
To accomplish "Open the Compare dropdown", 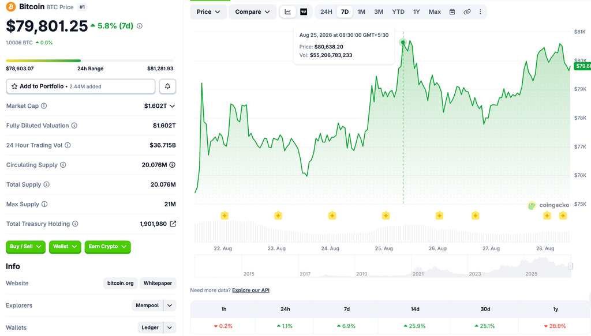I will (x=252, y=12).
